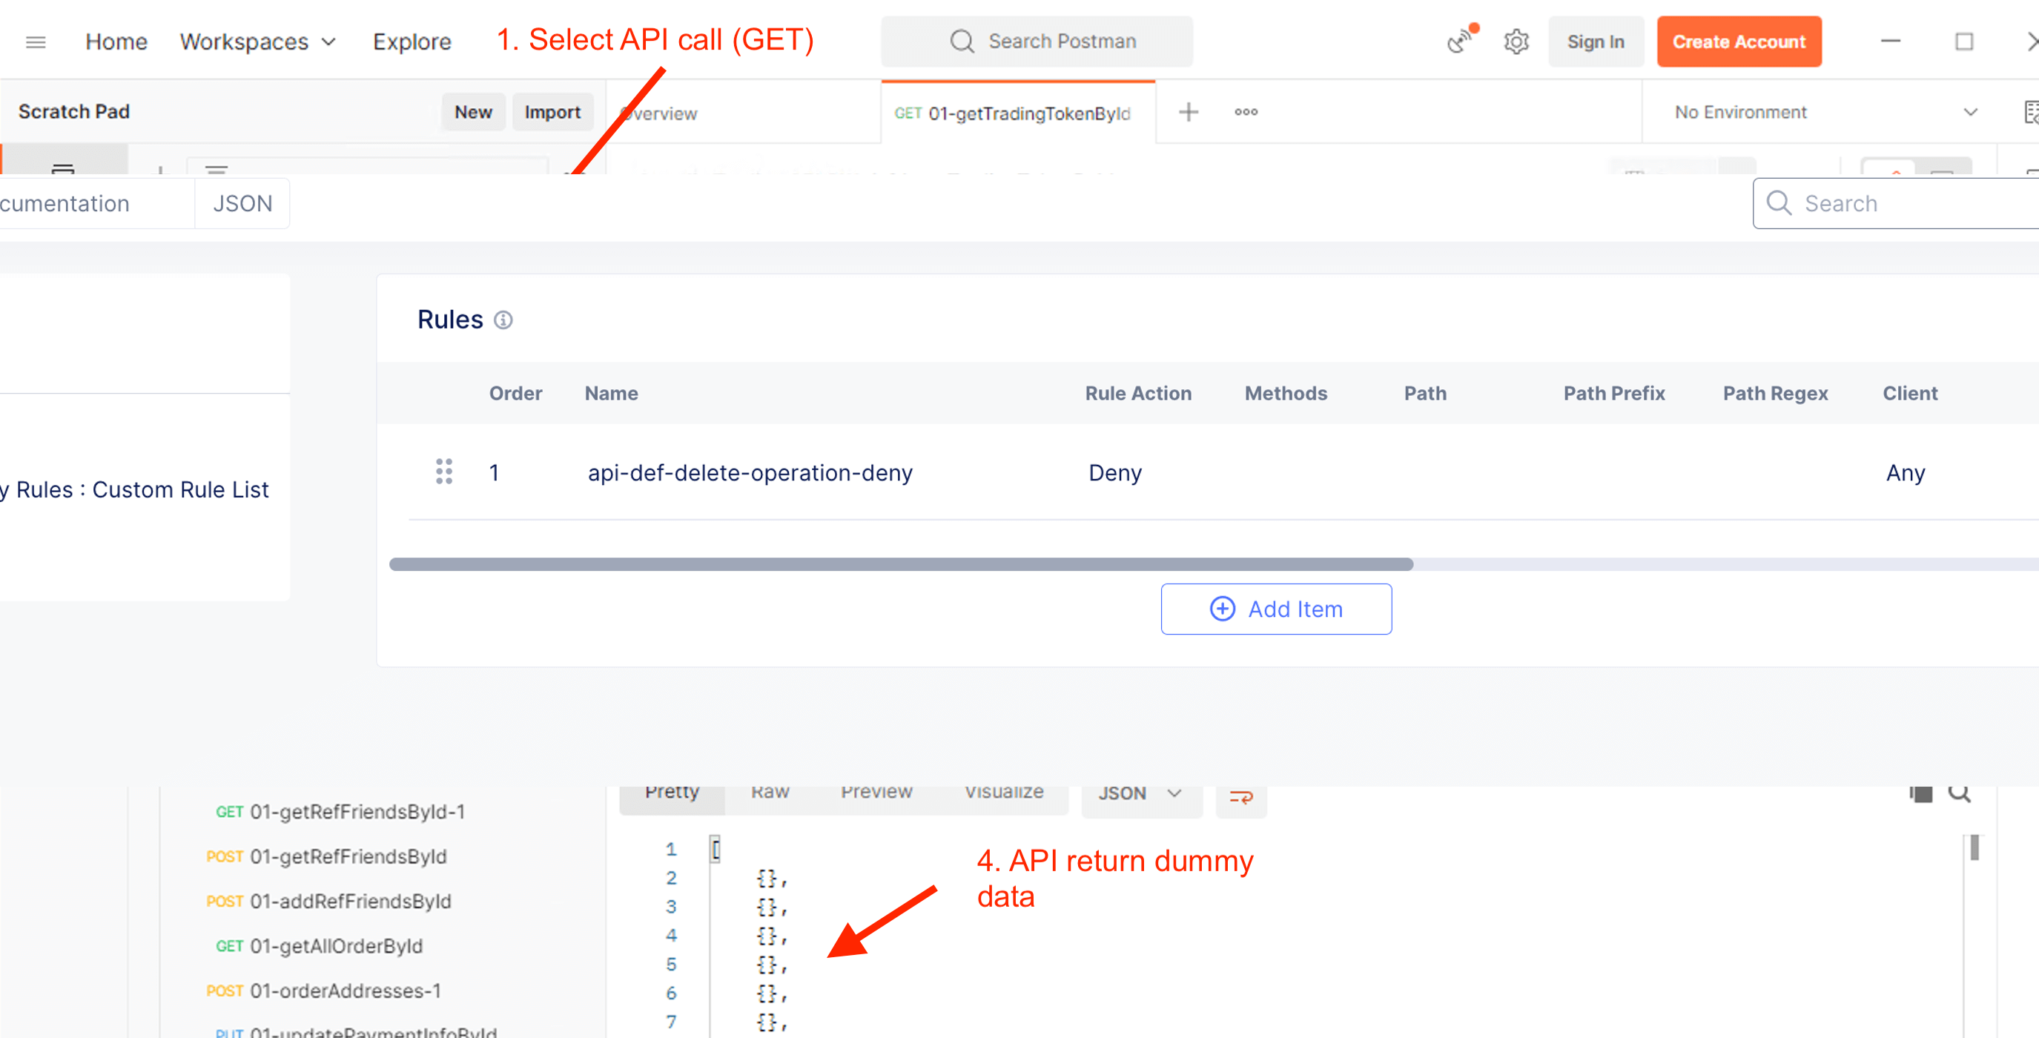2039x1038 pixels.
Task: Click the copy response icon
Action: 1920,793
